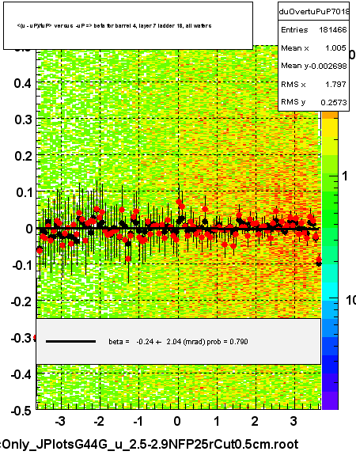This screenshot has width=356, height=455.
Task: Click the y-axis label 0.4
Action: tap(23, 83)
